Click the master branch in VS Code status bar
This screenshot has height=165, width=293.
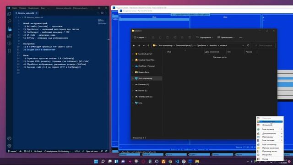coord(12,151)
